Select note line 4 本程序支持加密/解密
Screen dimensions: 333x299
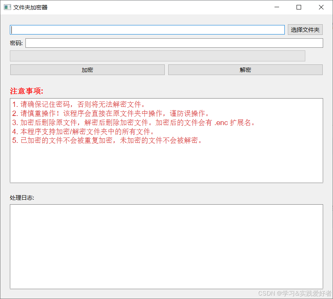tap(83, 131)
